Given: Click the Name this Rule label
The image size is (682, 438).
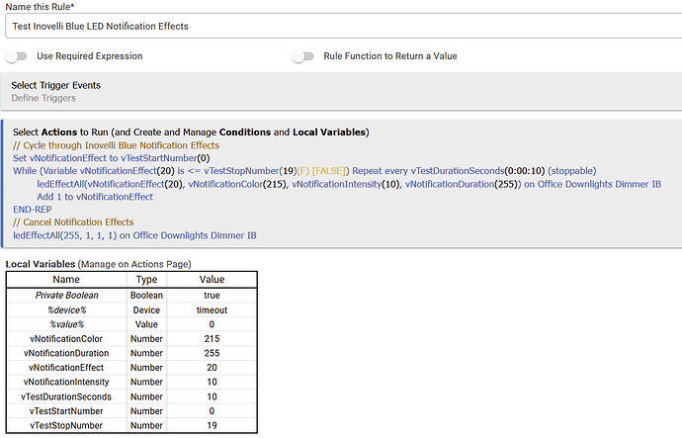Looking at the screenshot, I should pyautogui.click(x=40, y=7).
